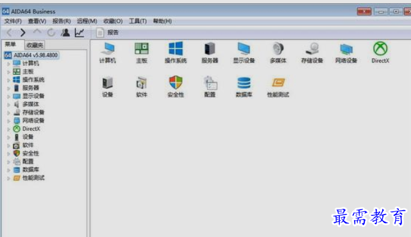The image size is (411, 237).
Task: Open the 帮助(H) menu
Action: 162,21
